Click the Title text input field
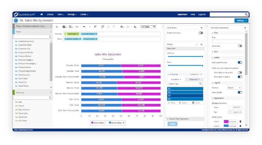 227,41
